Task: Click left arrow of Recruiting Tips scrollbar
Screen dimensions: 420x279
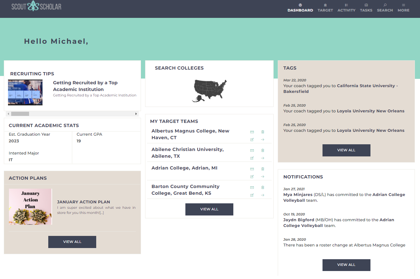Action: pos(8,114)
